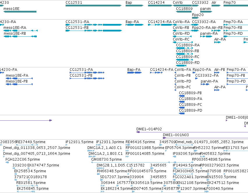Click EST EK256845.5prime label
This screenshot has height=193, width=248.
coord(33,189)
